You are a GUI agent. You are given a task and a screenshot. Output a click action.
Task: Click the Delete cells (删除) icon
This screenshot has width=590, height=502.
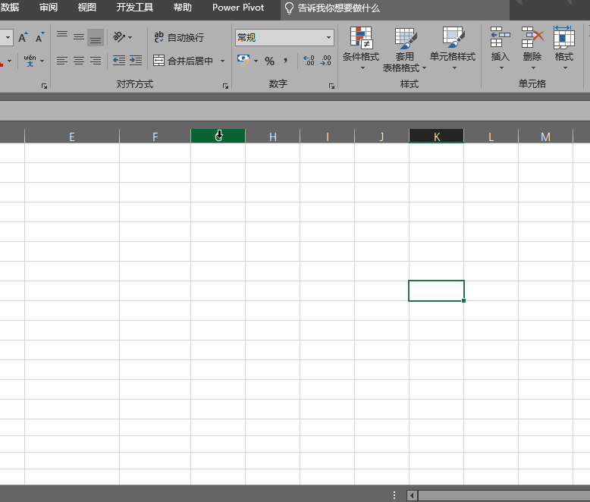532,47
